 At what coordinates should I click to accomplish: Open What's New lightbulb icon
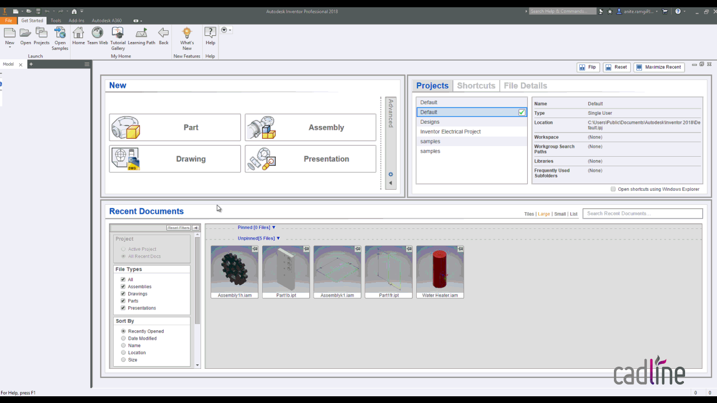187,33
